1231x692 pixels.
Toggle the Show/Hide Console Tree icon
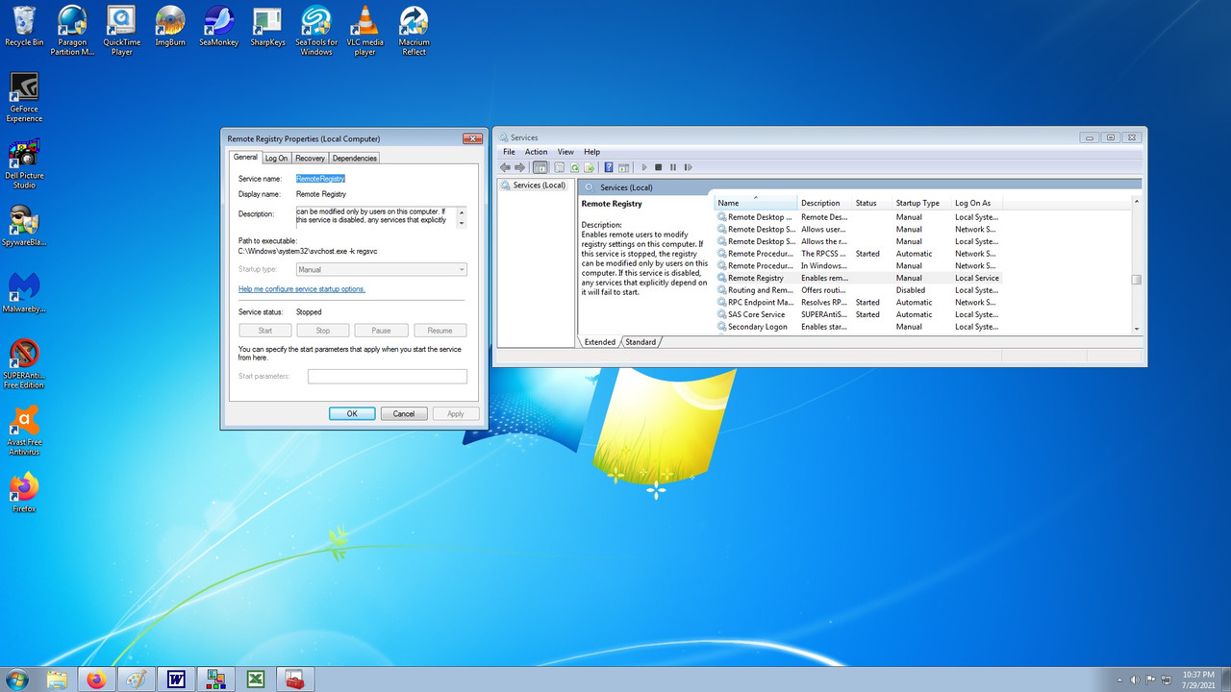[540, 167]
